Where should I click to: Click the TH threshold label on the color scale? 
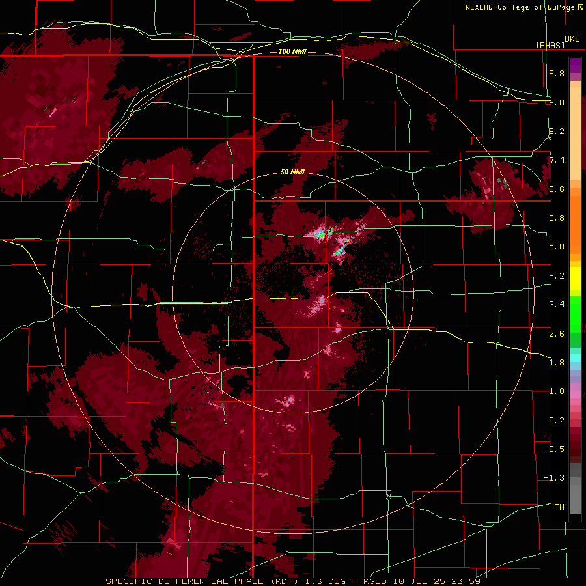(x=559, y=507)
